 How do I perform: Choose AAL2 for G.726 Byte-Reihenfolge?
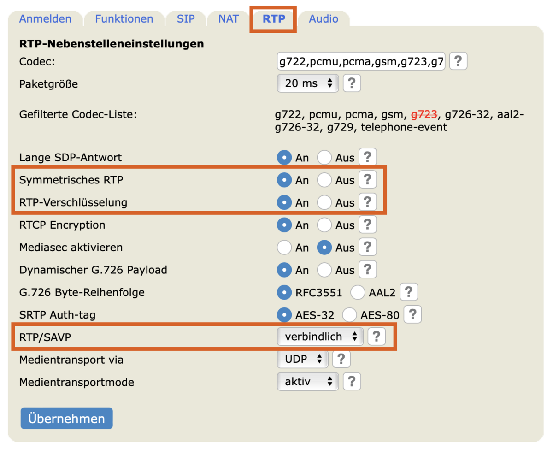[358, 292]
